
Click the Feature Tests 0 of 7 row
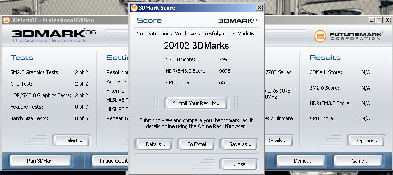point(49,107)
